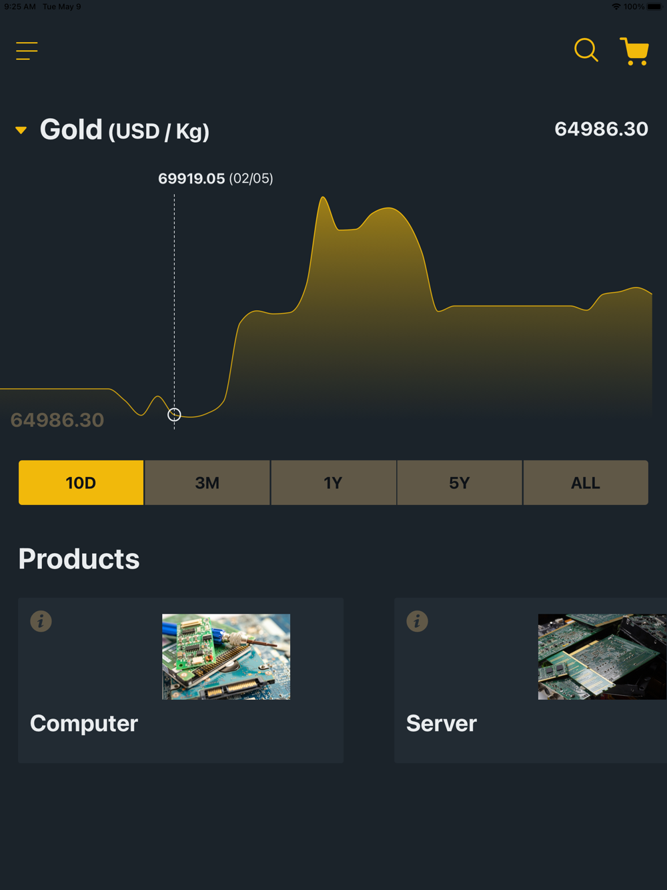Screen dimensions: 667x890
Task: Tap the Computer circuit board image
Action: (x=226, y=656)
